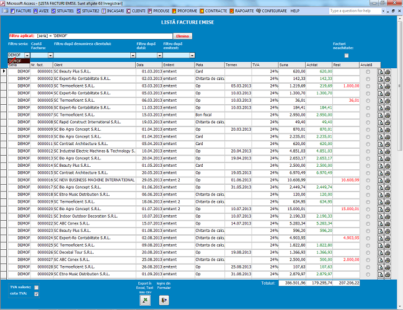This screenshot has height=310, width=403.
Task: Click the Totaluri sum value 386.501,96
Action: pyautogui.click(x=292, y=283)
